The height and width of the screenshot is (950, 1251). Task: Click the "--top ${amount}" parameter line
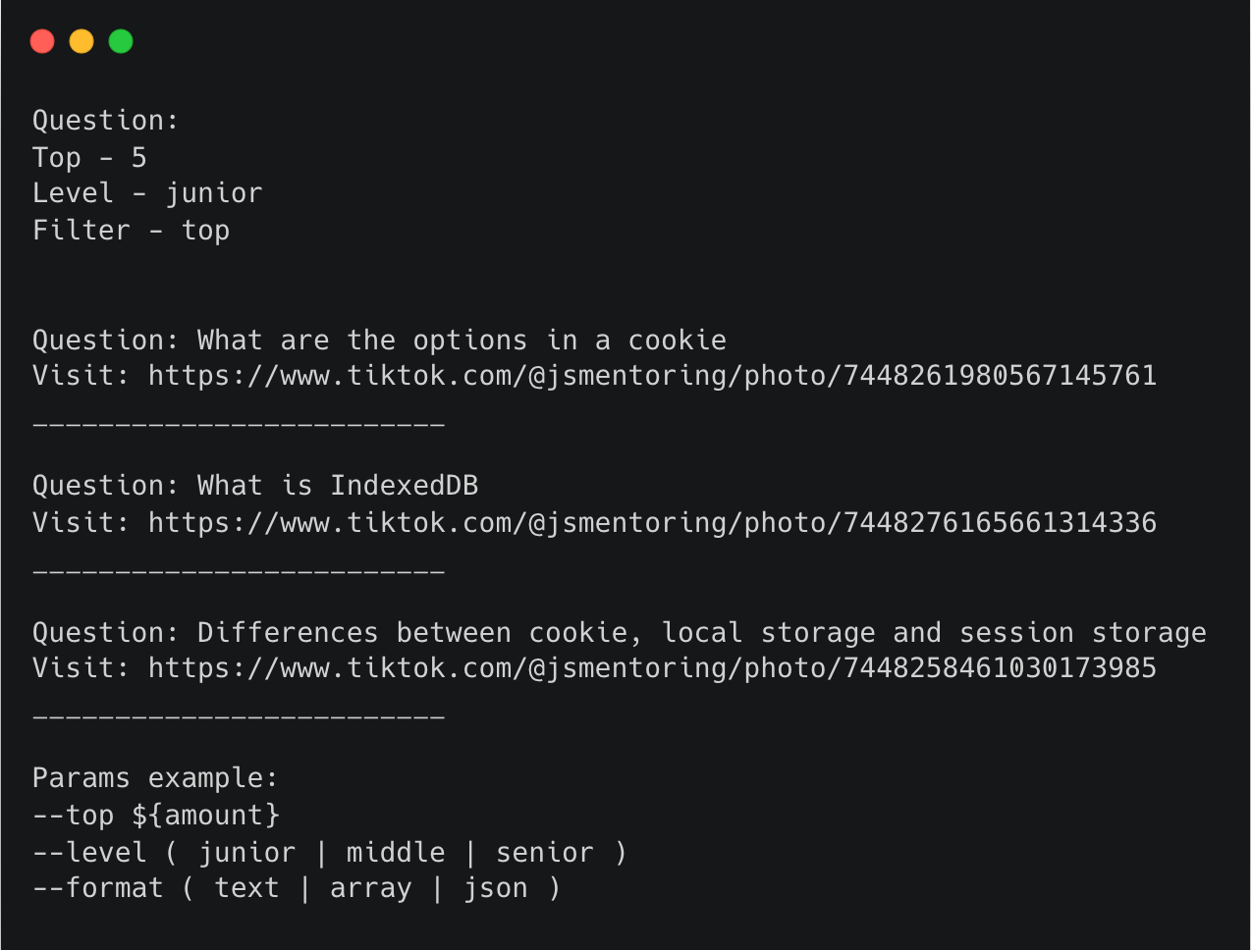(x=156, y=816)
